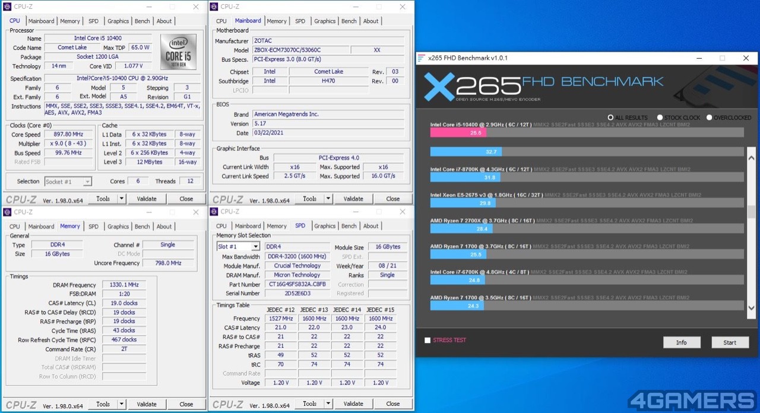Click the Command Rate 2T value

point(124,349)
